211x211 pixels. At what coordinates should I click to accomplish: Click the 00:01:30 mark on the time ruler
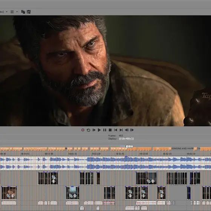(96, 154)
